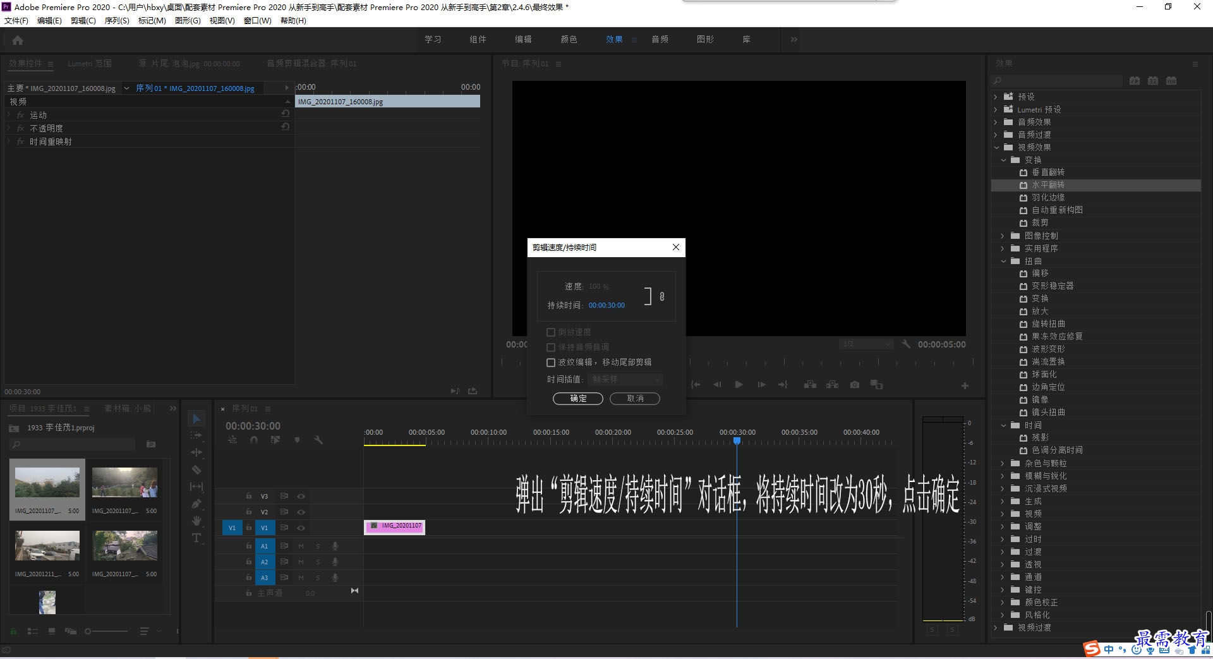
Task: Expand the 预设 folder in Effects
Action: coord(996,97)
